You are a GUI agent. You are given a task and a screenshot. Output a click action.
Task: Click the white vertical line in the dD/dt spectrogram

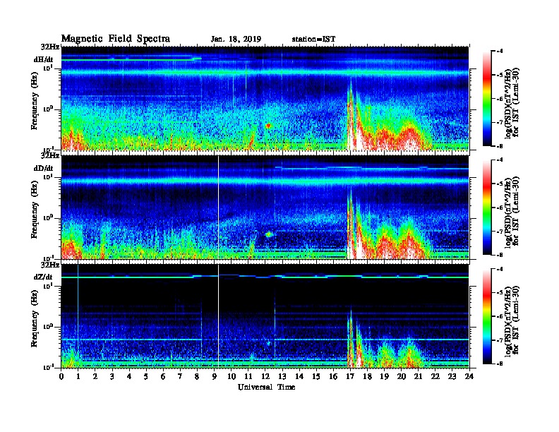[218, 207]
